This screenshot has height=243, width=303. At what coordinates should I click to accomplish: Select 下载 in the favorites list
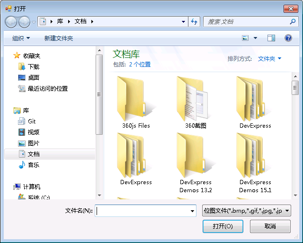coord(33,67)
